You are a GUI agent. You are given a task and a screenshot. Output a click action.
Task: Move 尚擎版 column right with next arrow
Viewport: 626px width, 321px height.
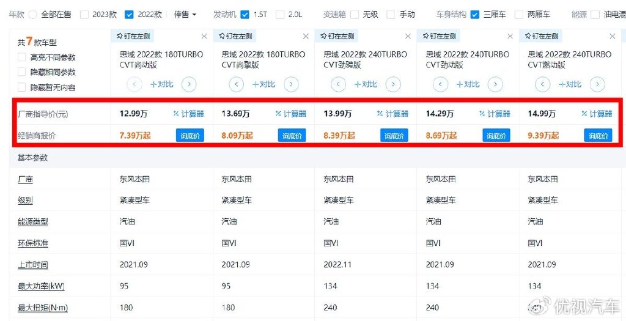[x=291, y=84]
